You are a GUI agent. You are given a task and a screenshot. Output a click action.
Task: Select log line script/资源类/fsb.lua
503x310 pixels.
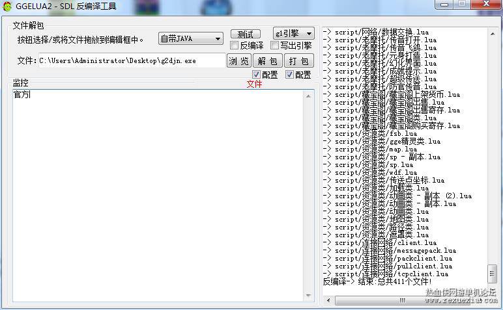pos(370,134)
